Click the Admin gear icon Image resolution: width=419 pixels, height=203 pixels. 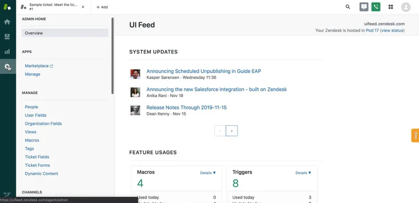(x=8, y=67)
